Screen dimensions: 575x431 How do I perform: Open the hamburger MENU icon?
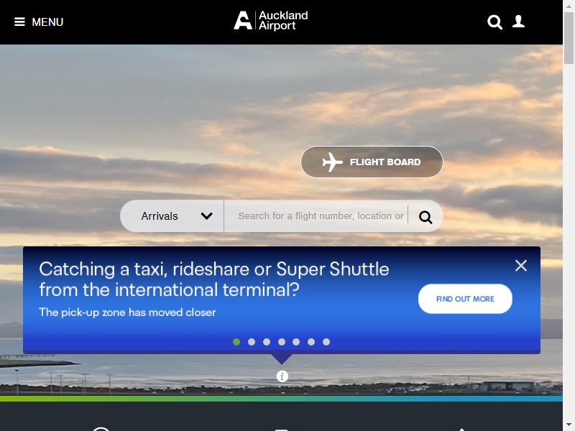[x=19, y=22]
